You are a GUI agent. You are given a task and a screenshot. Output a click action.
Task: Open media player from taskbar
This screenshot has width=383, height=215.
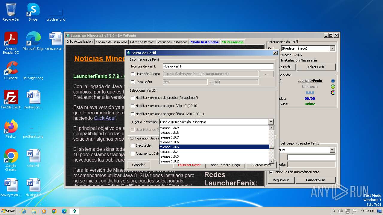coord(44,211)
